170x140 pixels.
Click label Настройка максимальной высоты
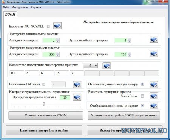[x=35, y=48]
